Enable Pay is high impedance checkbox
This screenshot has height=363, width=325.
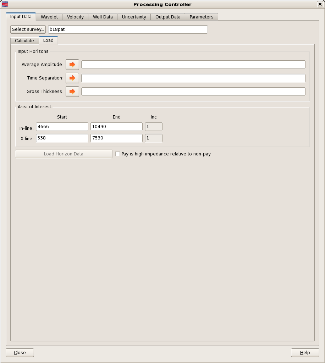[x=118, y=154]
